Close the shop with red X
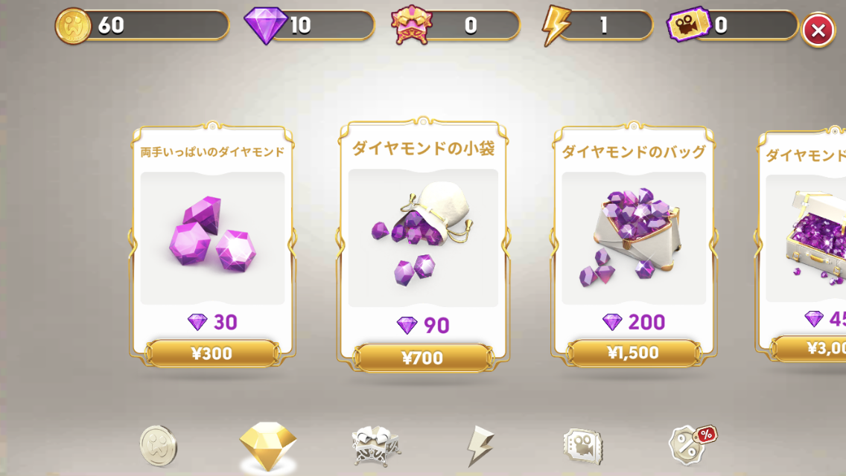 click(x=818, y=30)
